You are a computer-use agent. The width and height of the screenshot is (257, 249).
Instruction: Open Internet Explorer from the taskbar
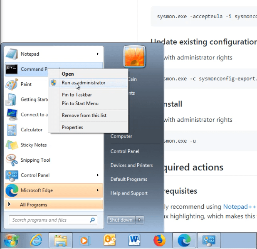pyautogui.click(x=36, y=240)
